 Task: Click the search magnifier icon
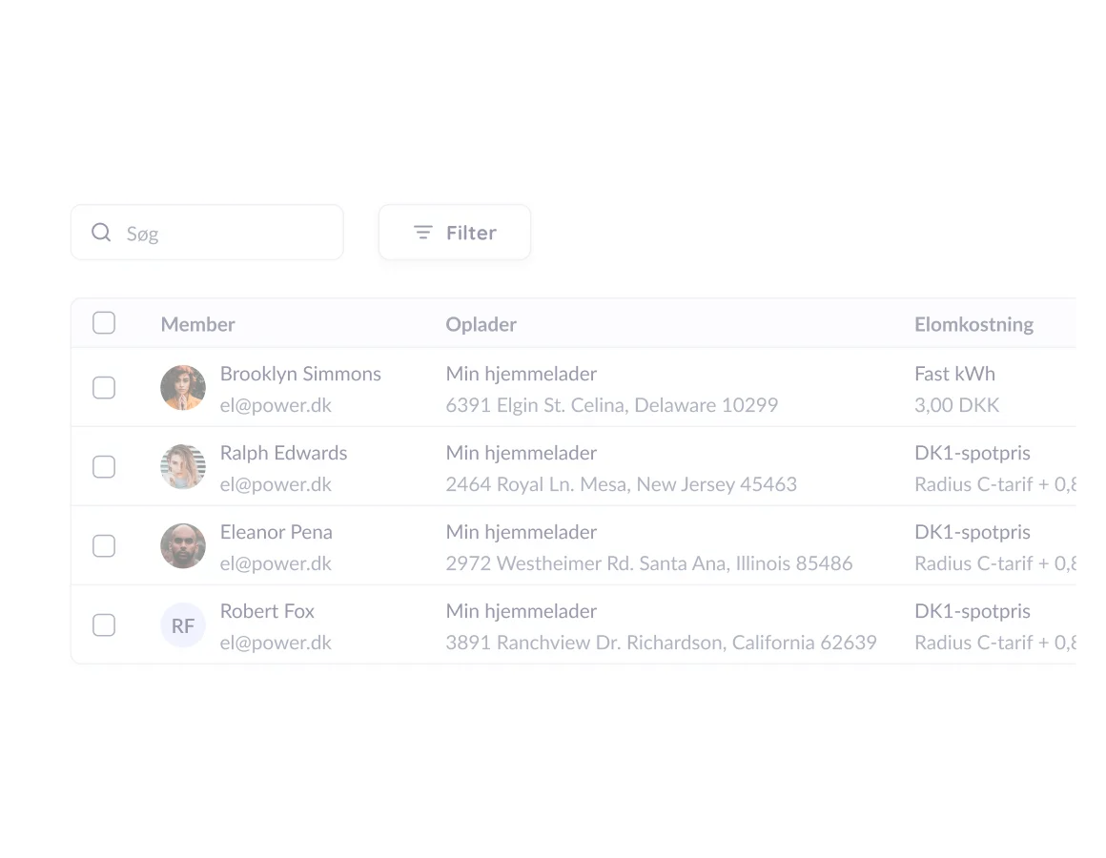tap(101, 233)
